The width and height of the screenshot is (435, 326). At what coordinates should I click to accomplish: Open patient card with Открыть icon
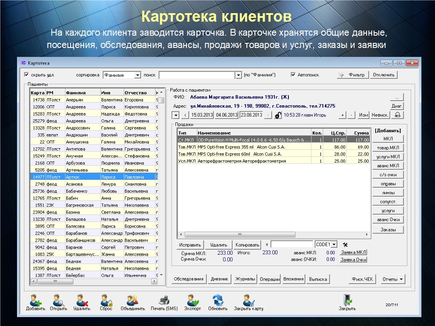coord(58,301)
